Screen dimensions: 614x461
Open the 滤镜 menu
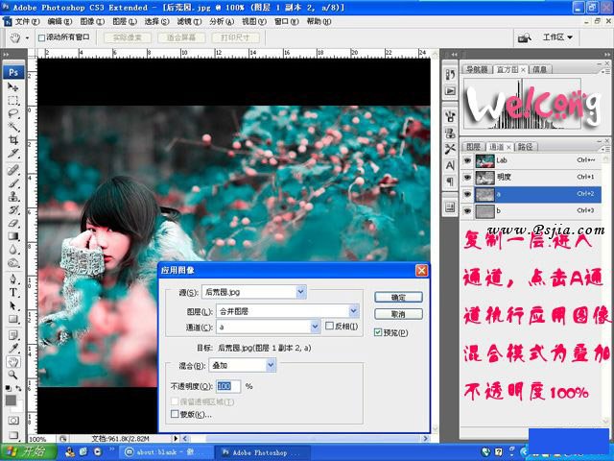(189, 21)
